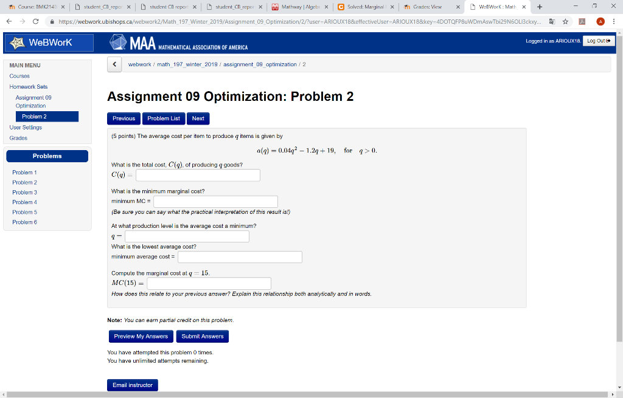Image resolution: width=623 pixels, height=398 pixels.
Task: Click the Email instructor button
Action: (132, 385)
